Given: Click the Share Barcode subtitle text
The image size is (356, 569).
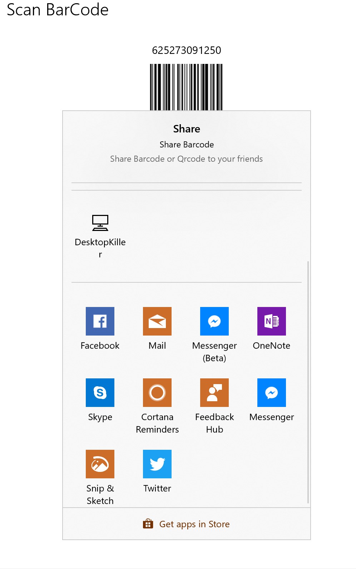Looking at the screenshot, I should point(187,145).
